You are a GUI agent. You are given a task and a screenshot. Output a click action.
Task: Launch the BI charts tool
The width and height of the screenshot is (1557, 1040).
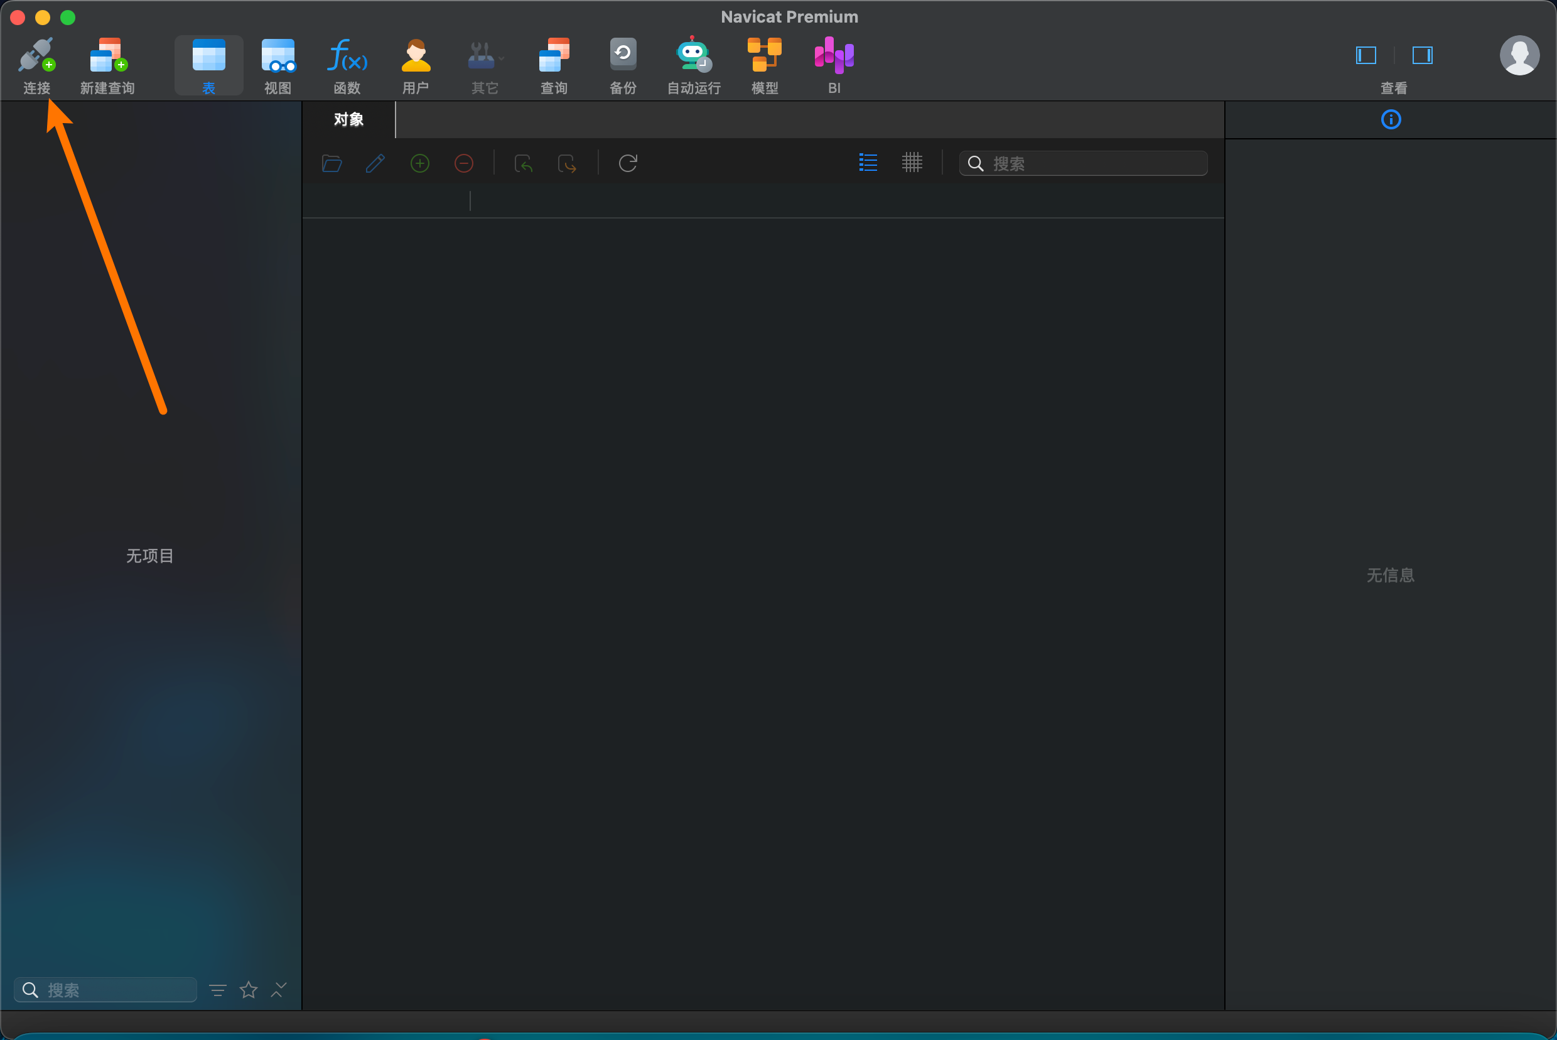(x=834, y=57)
